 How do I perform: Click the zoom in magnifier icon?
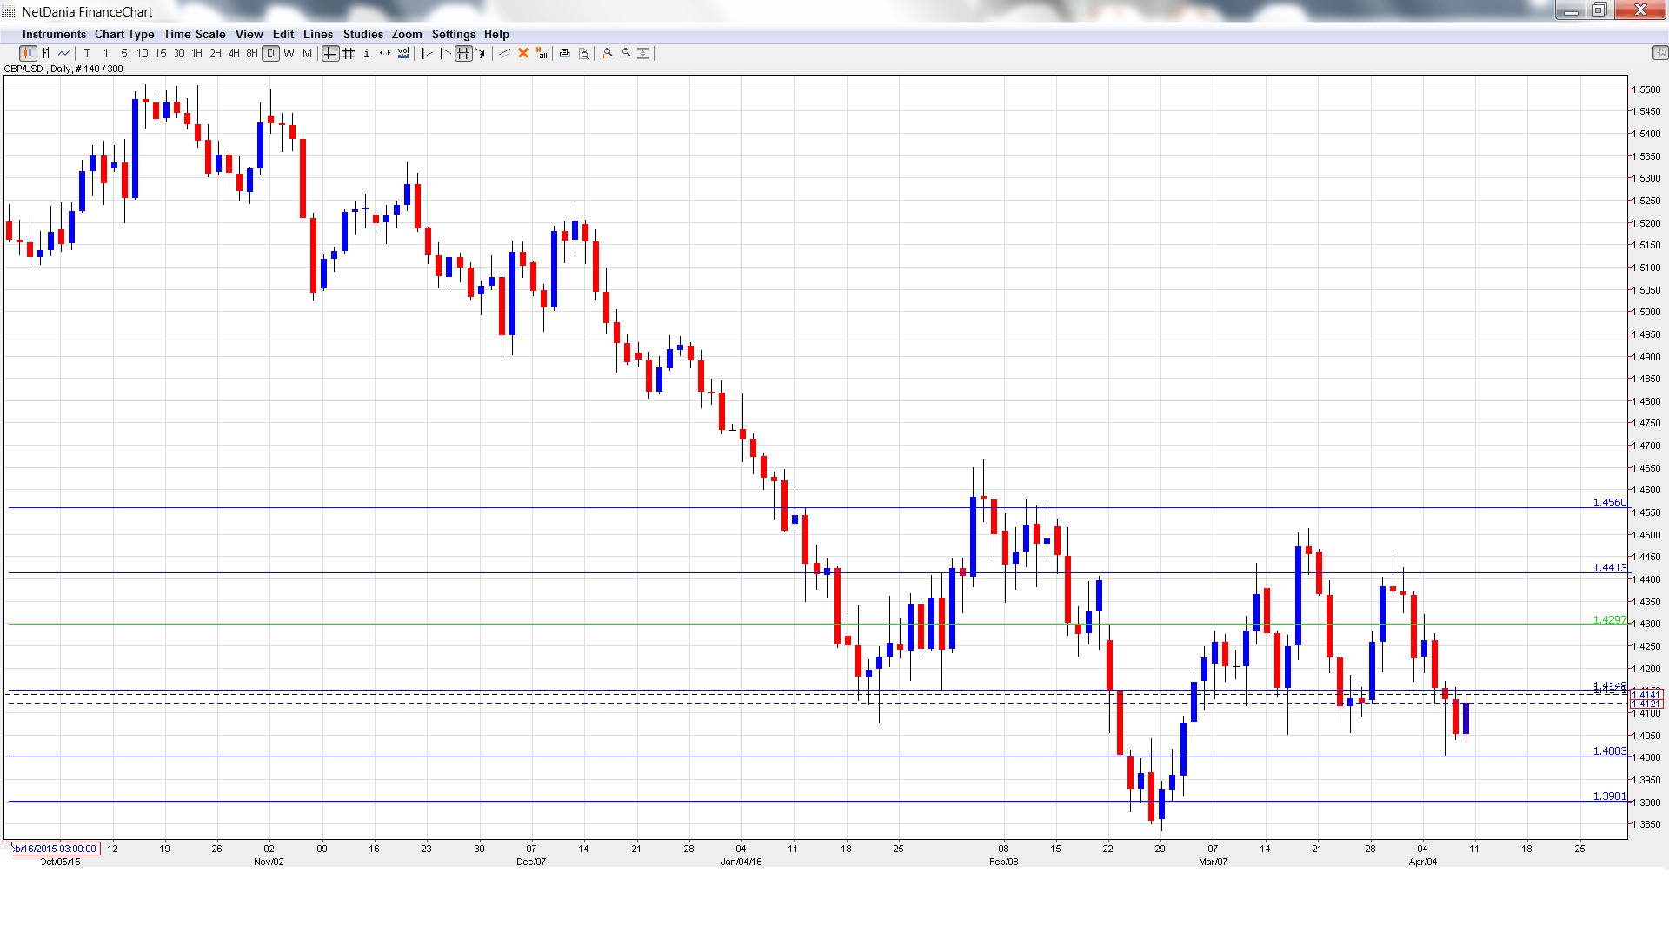pos(608,54)
